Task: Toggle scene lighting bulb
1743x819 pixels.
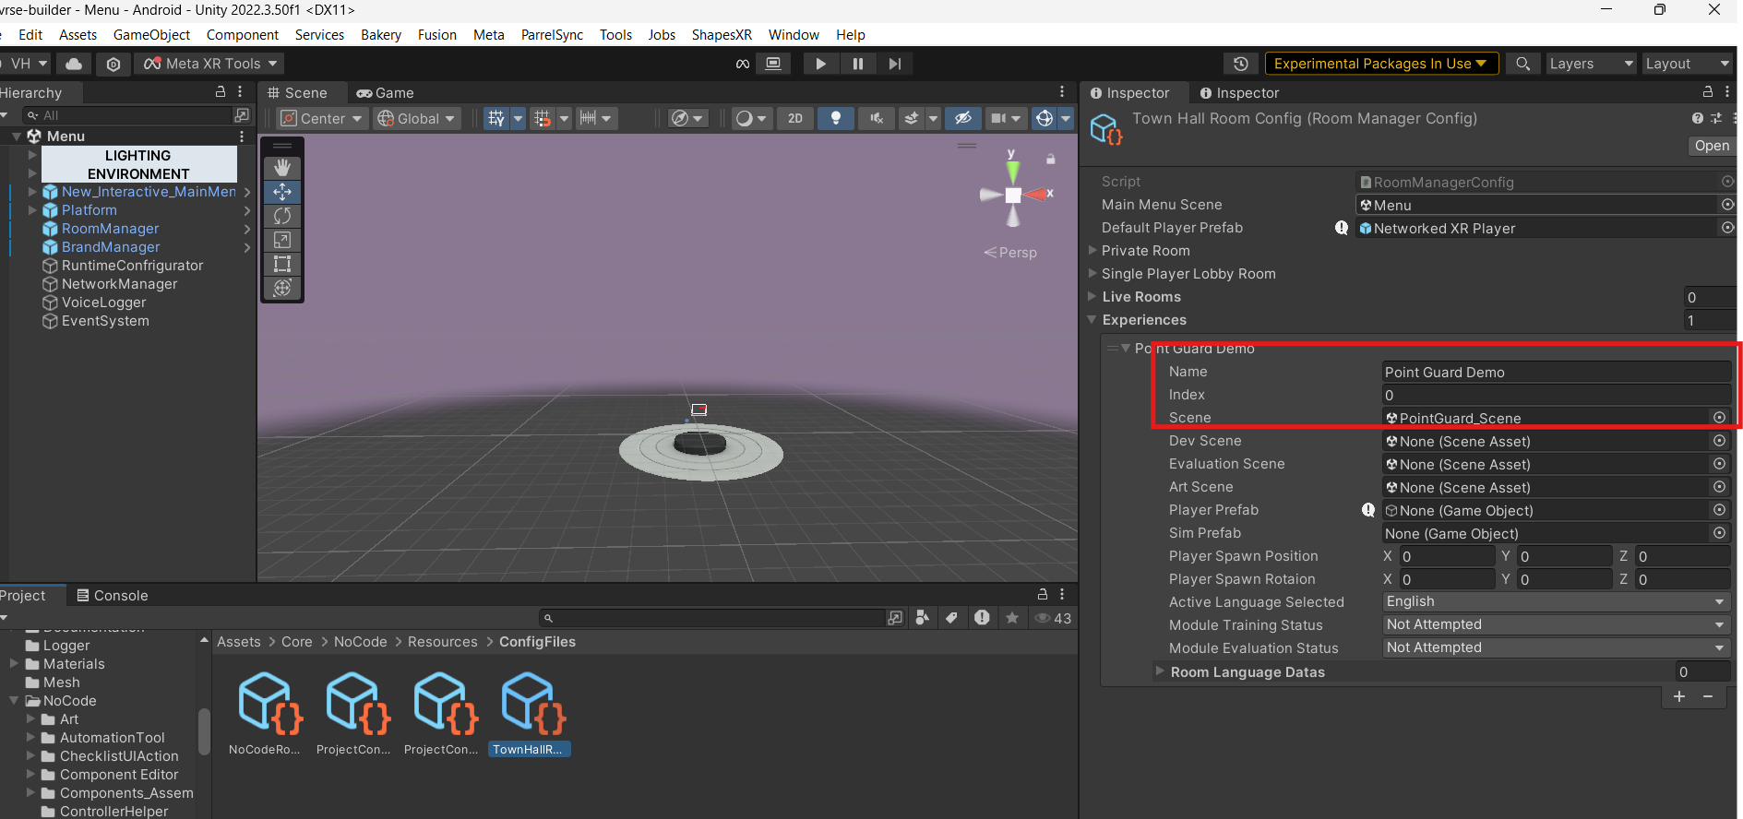Action: 836,118
